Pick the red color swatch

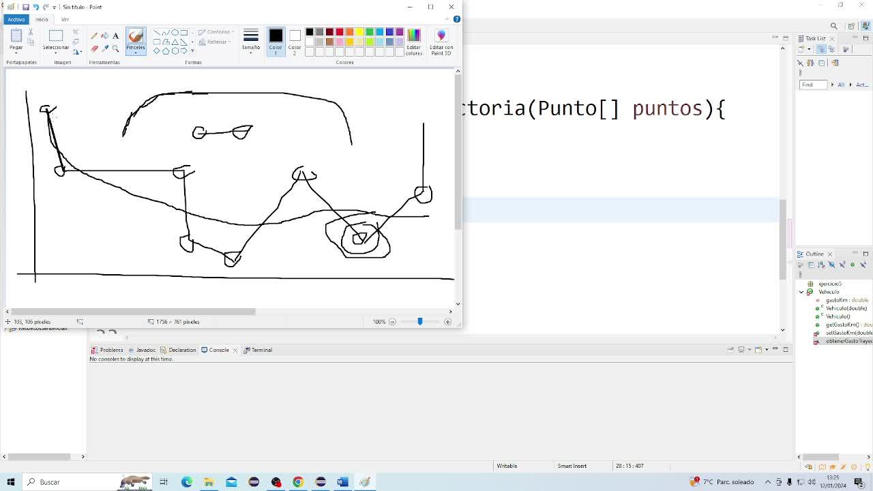click(x=340, y=32)
